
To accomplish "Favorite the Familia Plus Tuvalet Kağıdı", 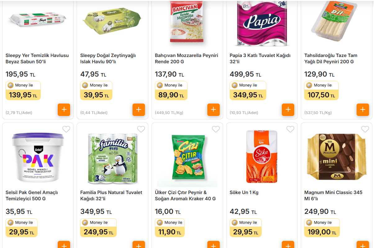I will coord(141,129).
